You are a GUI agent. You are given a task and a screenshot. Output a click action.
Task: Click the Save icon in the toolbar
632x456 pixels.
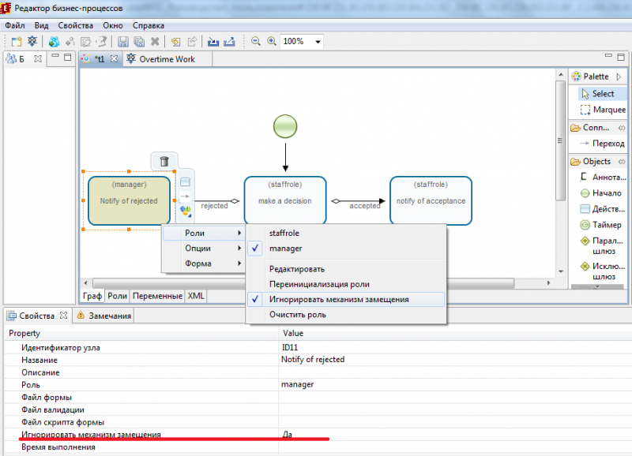(123, 41)
